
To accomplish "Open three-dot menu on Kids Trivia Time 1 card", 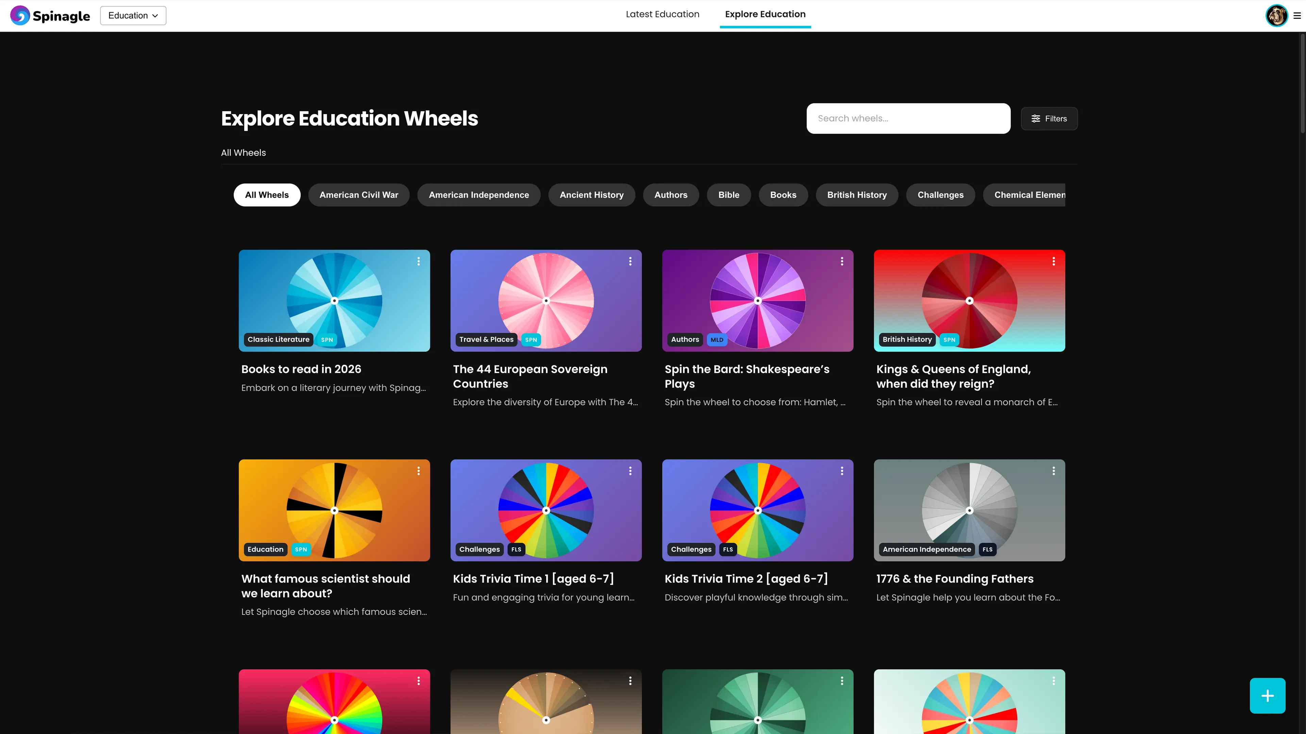I will click(630, 471).
